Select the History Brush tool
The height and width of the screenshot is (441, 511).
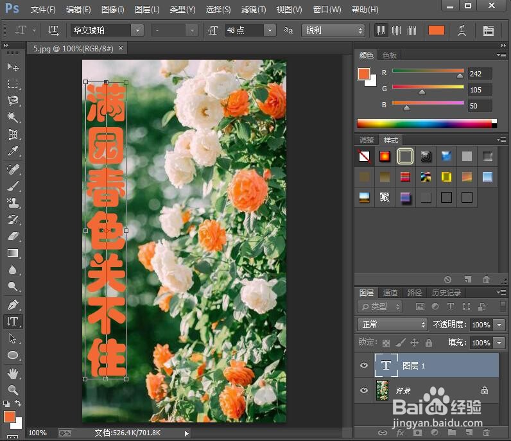pos(13,220)
